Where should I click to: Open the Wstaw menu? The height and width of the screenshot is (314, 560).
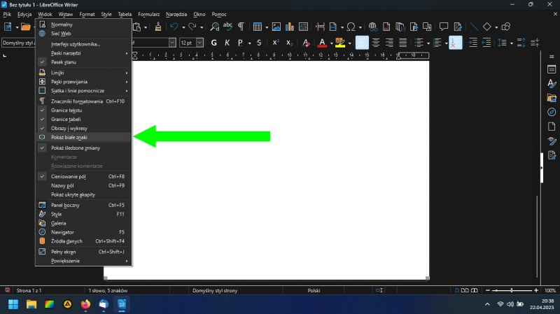[66, 14]
